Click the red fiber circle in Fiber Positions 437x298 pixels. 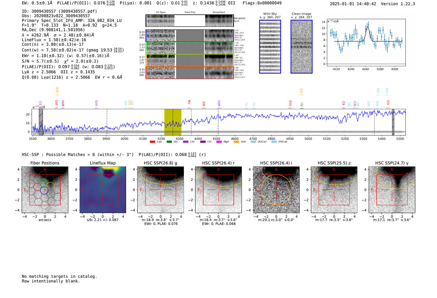[37, 187]
